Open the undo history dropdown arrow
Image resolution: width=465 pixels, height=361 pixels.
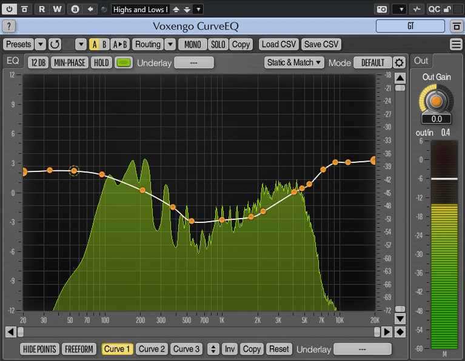point(81,44)
